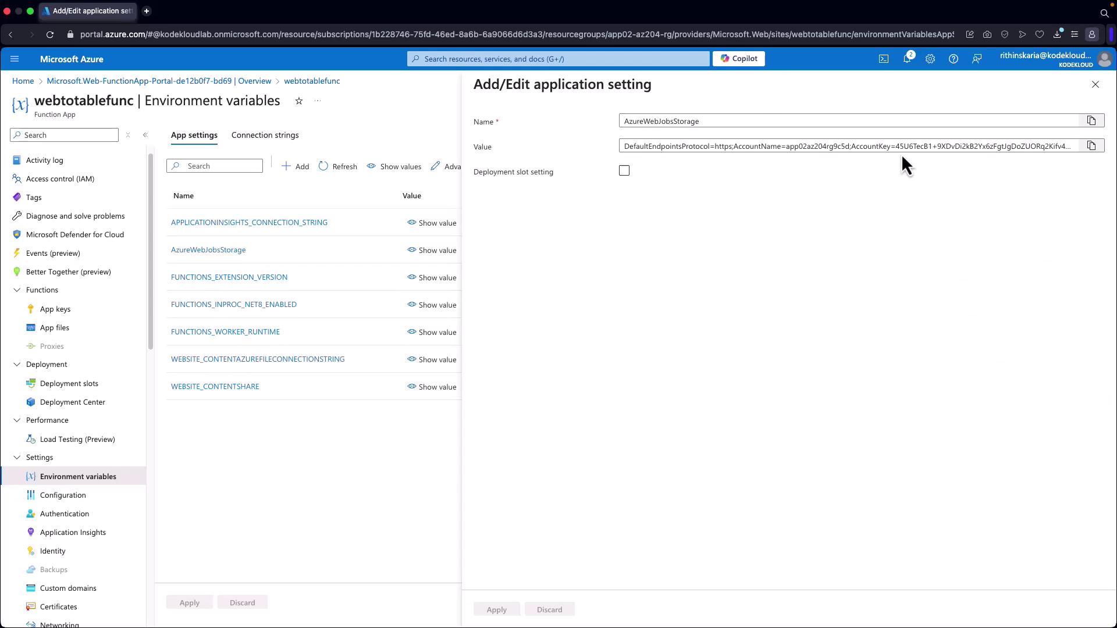
Task: Show value for AzureWebJobsStorage setting
Action: [432, 250]
